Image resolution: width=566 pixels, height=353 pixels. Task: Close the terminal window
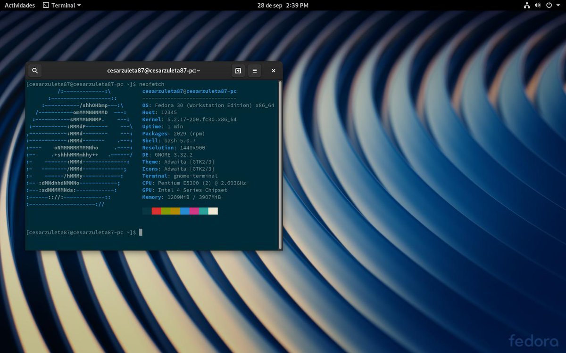pyautogui.click(x=273, y=70)
